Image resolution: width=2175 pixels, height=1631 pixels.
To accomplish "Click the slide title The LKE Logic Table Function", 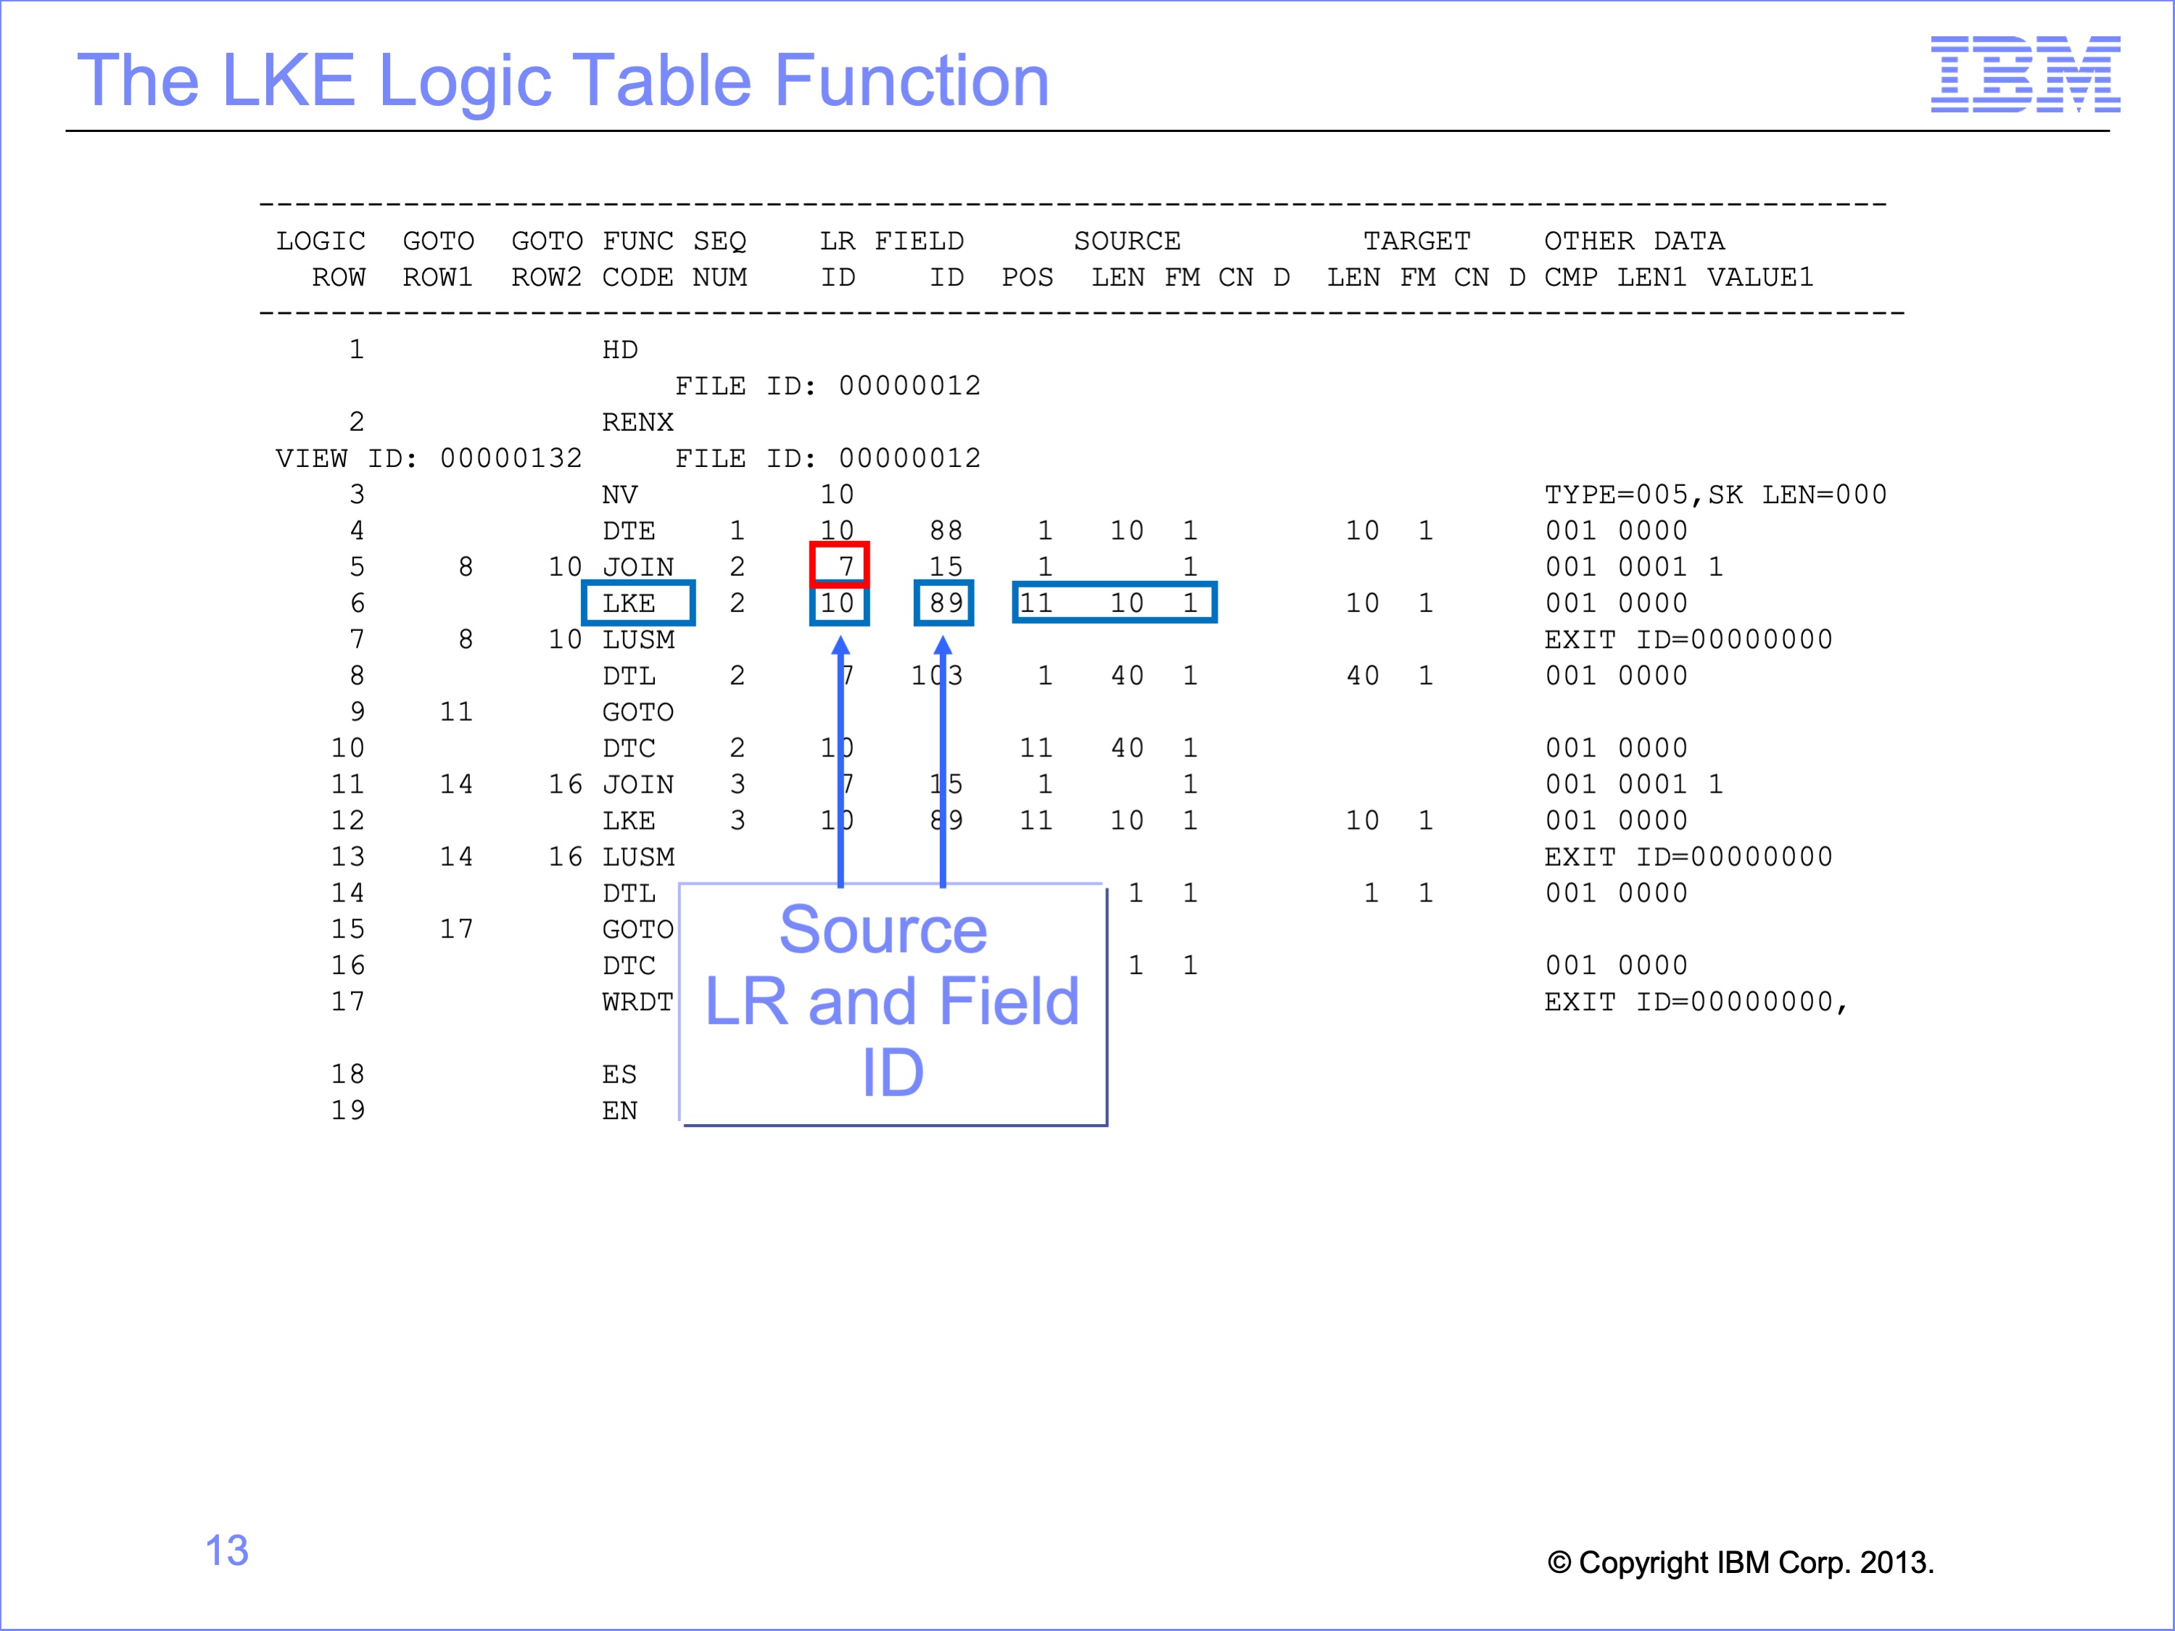I will coord(563,80).
